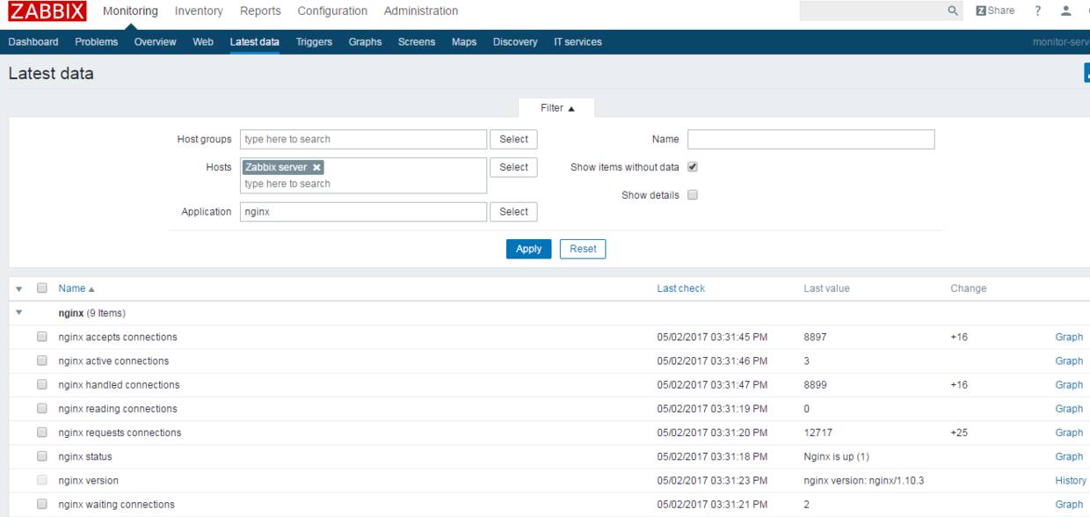1090x517 pixels.
Task: Open Graph for nginx status
Action: pyautogui.click(x=1069, y=456)
